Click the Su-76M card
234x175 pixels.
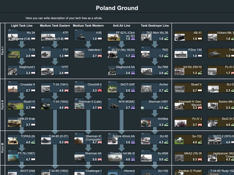point(155,70)
